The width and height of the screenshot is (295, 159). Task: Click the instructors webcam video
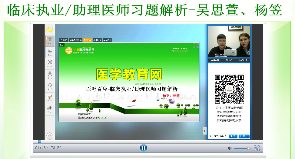pos(229,41)
